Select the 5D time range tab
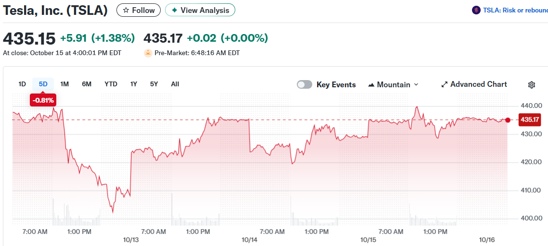 point(43,84)
